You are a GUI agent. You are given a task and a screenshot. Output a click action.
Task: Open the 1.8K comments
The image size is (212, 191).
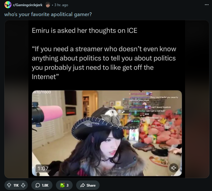(42, 185)
